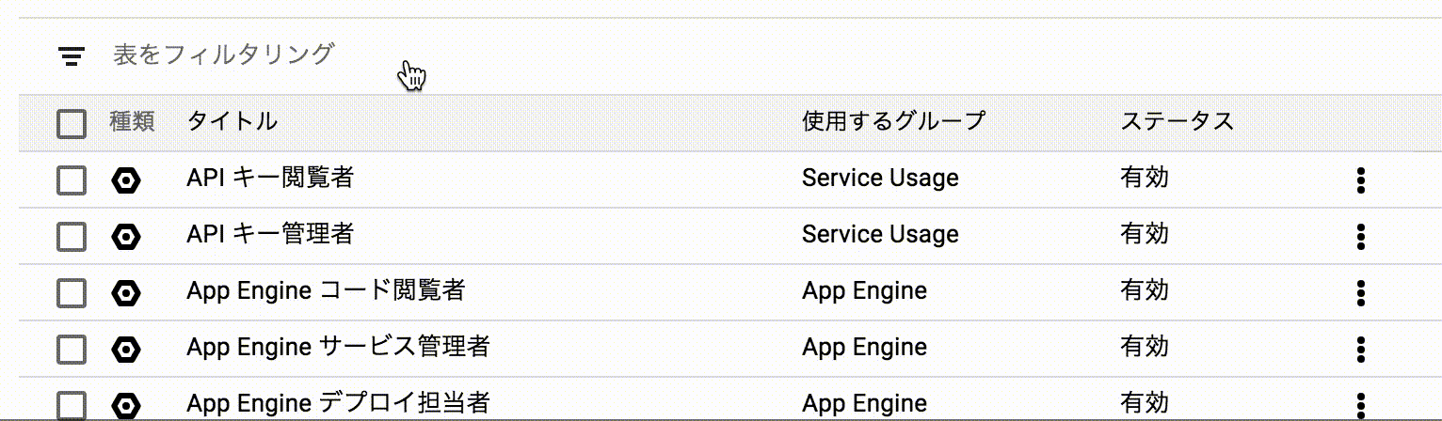This screenshot has width=1442, height=421.
Task: Click App Engine group in デプロイ担当者 row
Action: 864,405
